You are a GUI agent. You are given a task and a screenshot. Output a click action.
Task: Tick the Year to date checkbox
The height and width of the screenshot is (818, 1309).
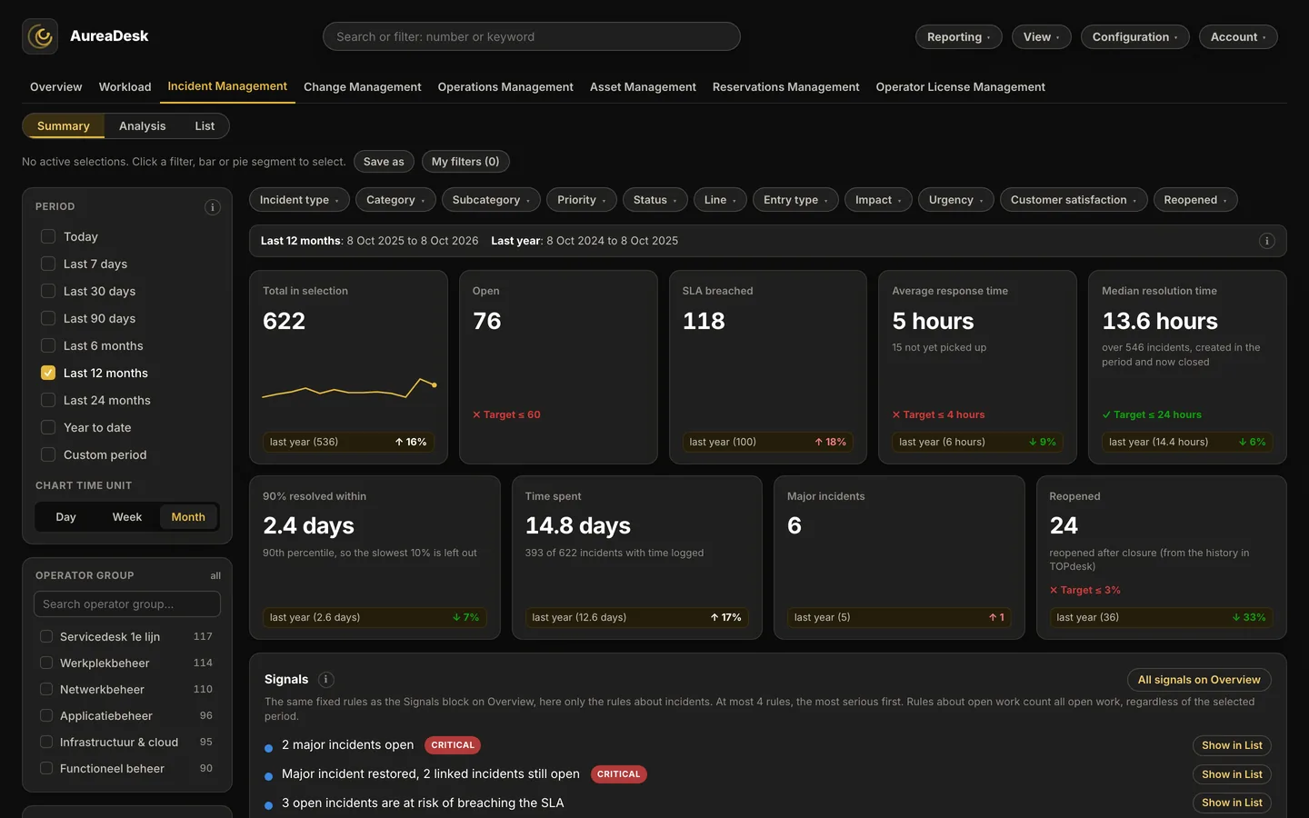48,427
